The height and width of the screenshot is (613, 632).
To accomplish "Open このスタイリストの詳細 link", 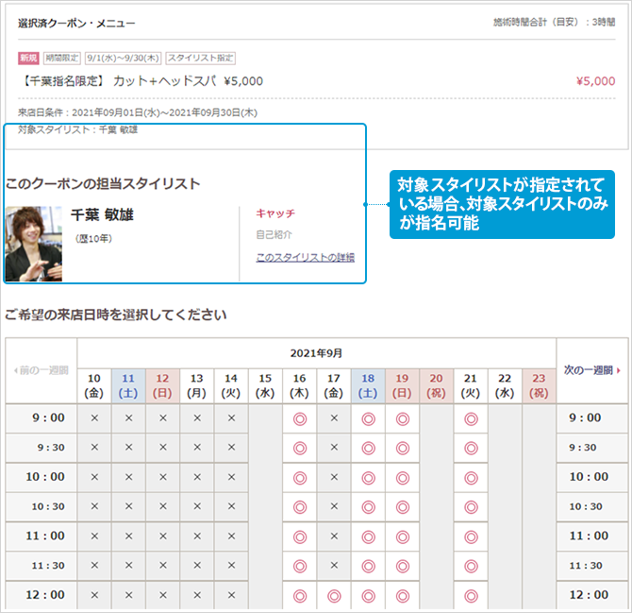I will pos(305,257).
